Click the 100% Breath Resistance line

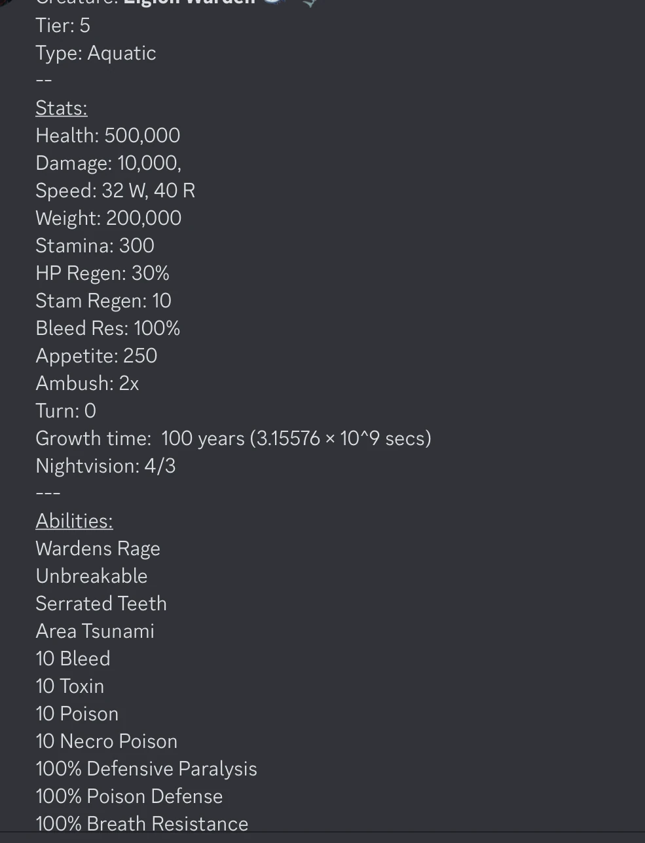pos(142,824)
